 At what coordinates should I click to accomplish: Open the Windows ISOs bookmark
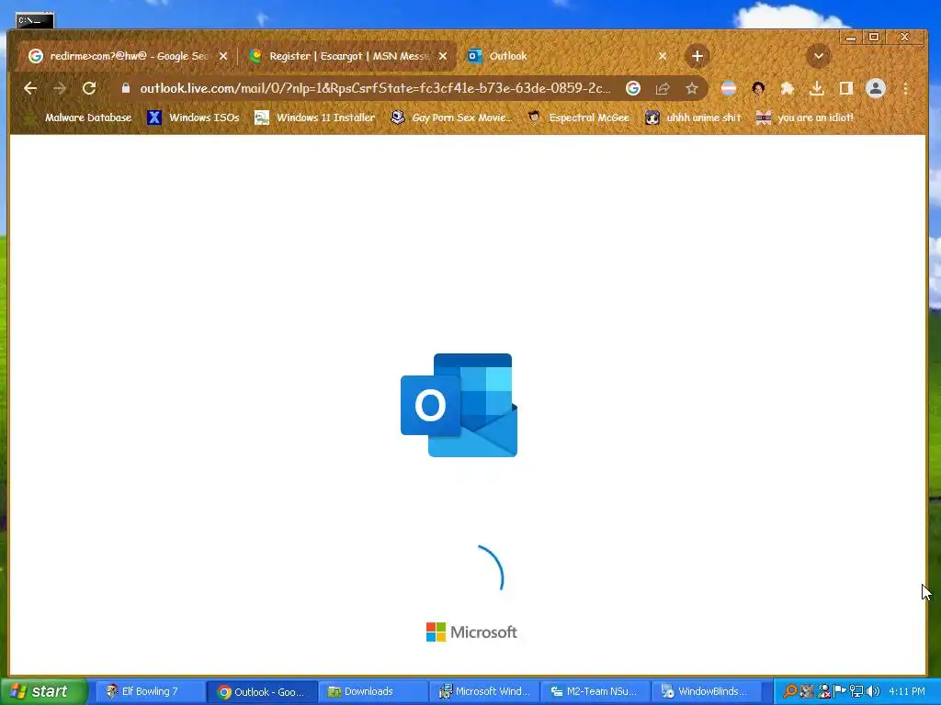click(193, 117)
